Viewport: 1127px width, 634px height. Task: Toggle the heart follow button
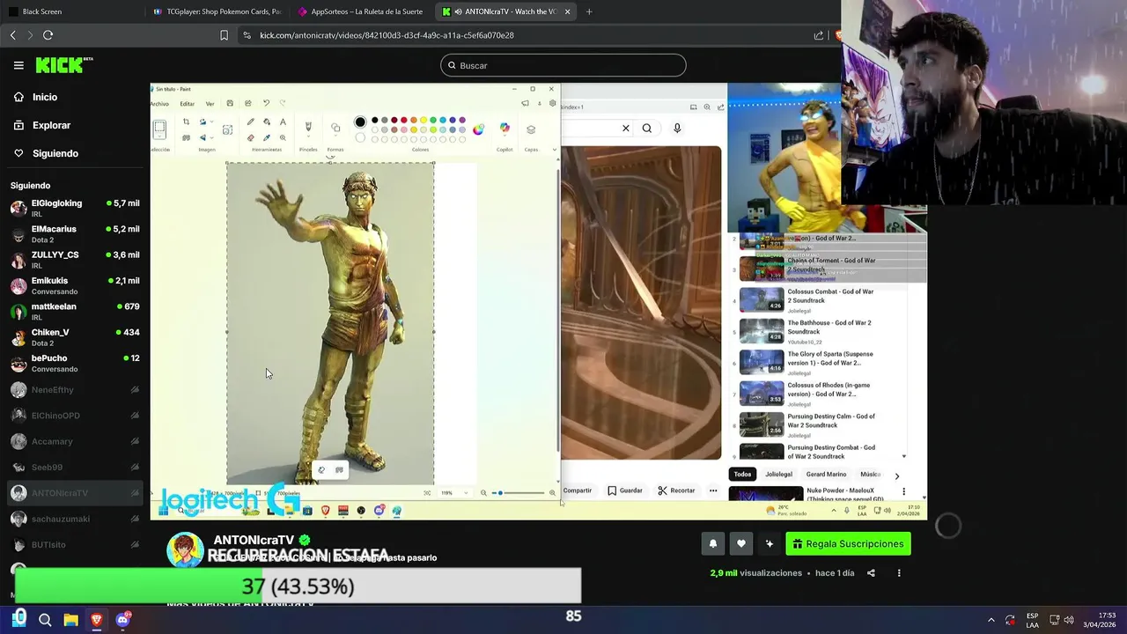click(741, 544)
